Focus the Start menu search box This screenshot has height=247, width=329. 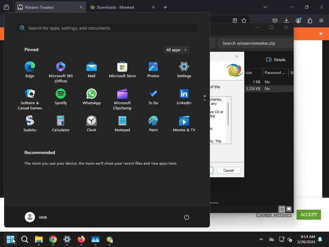click(x=107, y=28)
